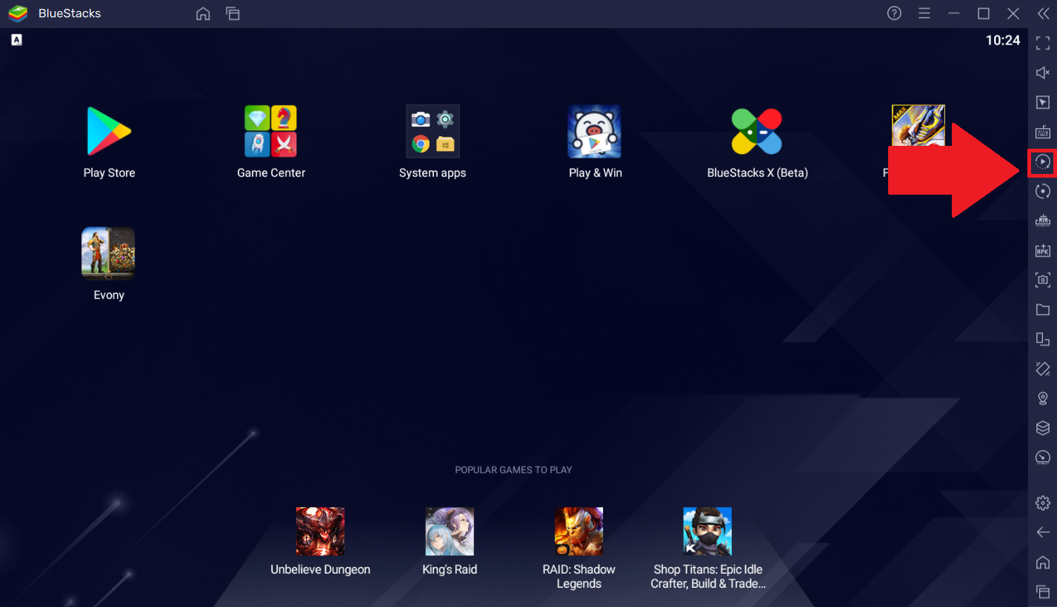The image size is (1057, 607).
Task: Toggle full screen mode in the sidebar
Action: click(x=1042, y=43)
